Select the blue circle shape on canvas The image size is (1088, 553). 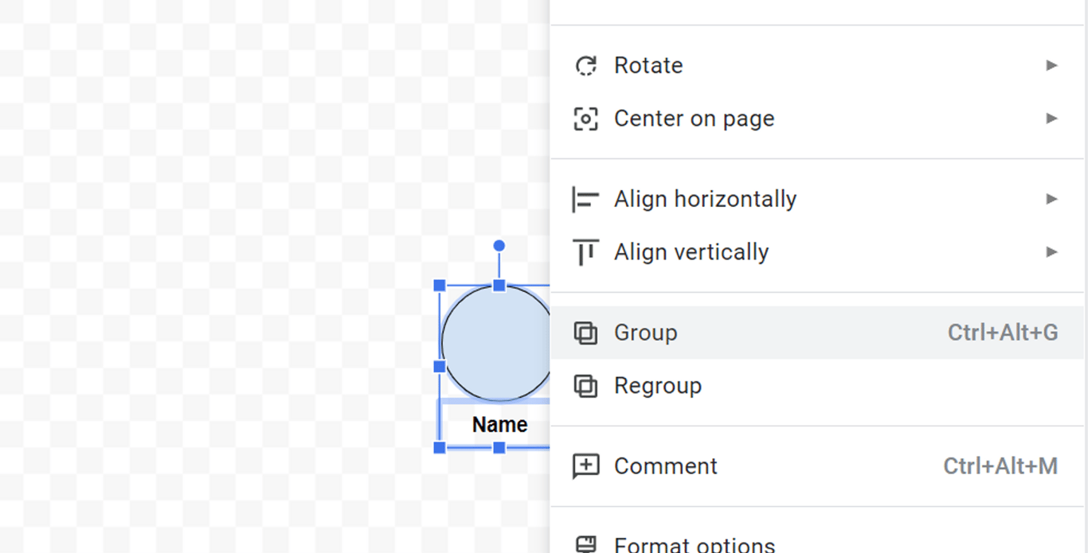(494, 344)
